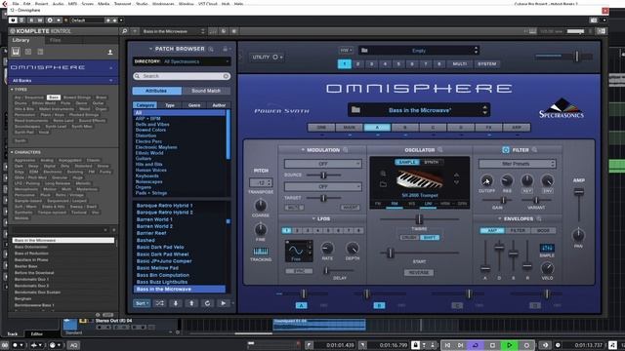Select the SYSTEM page tab
This screenshot has width=625, height=351.
[x=486, y=64]
